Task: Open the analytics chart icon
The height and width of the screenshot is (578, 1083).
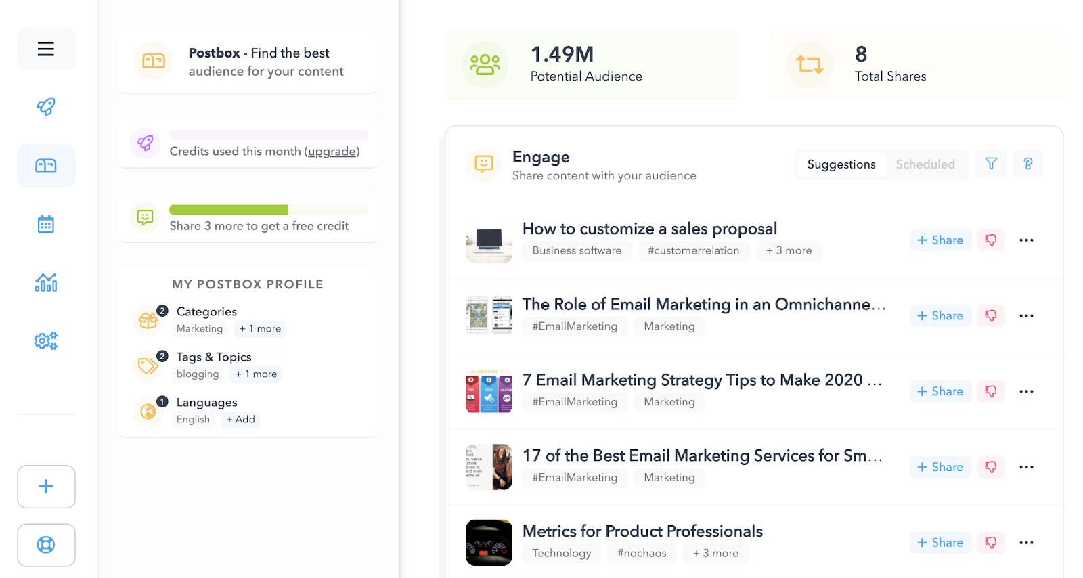Action: (46, 282)
